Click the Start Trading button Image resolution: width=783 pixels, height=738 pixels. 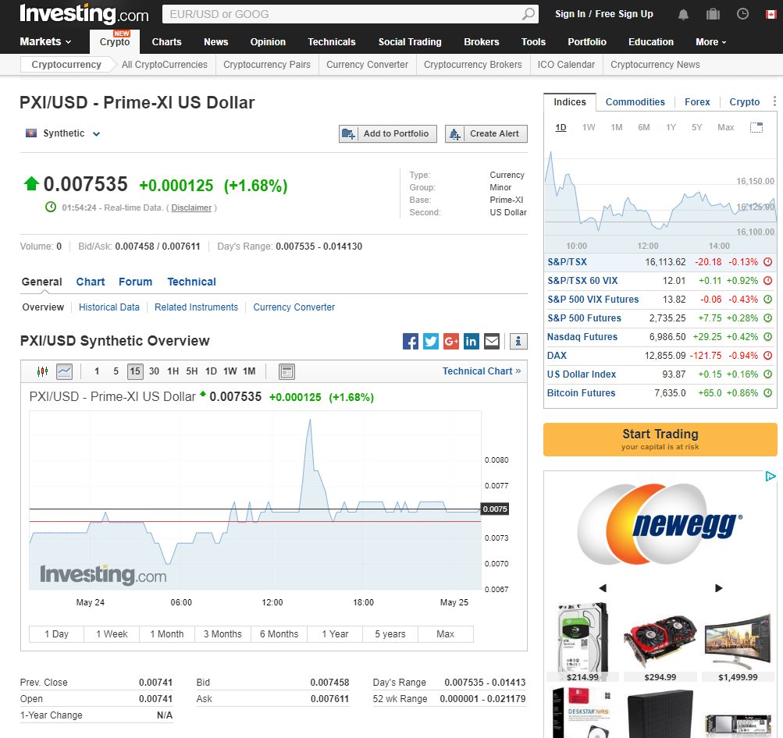click(x=660, y=440)
